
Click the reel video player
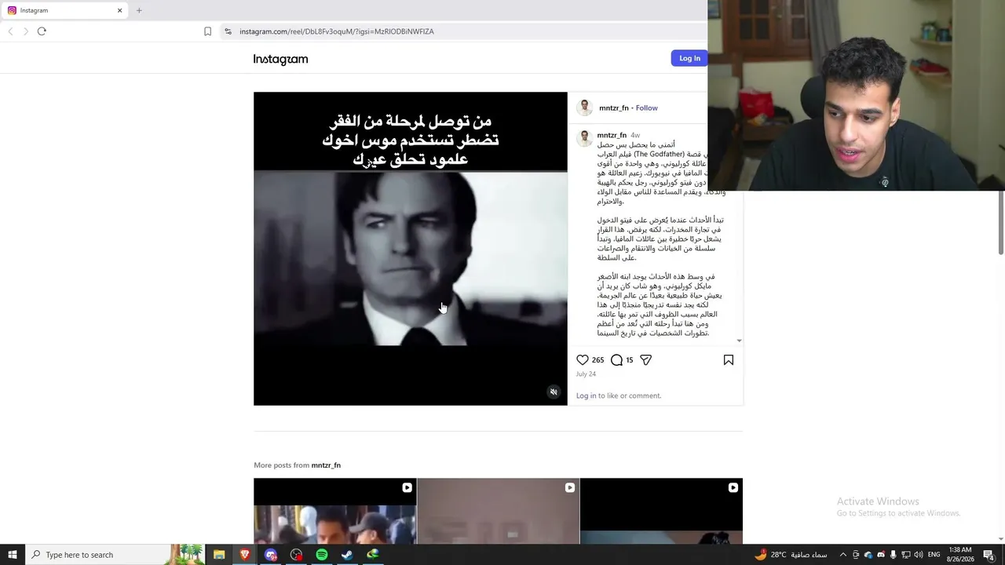(410, 249)
